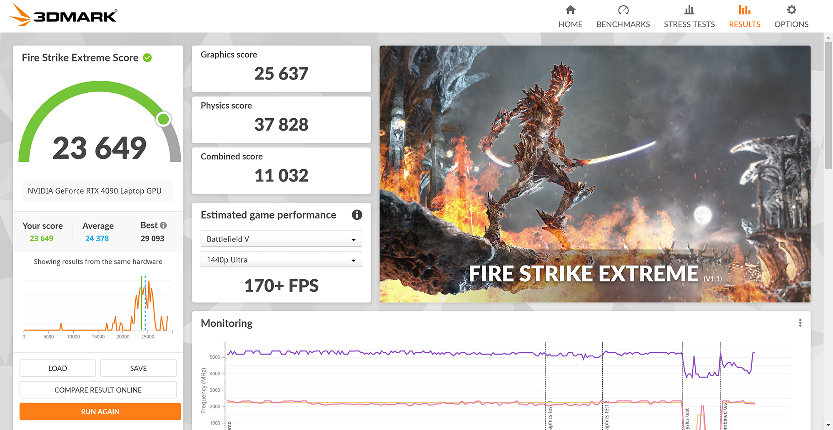Image resolution: width=833 pixels, height=430 pixels.
Task: Show estimated game performance info icon
Action: tap(357, 215)
